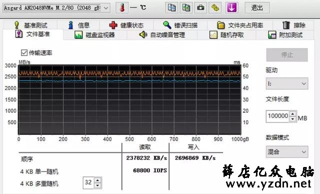The width and height of the screenshot is (320, 194).
Task: Switch to the 擦除 erase tab
Action: point(294,25)
